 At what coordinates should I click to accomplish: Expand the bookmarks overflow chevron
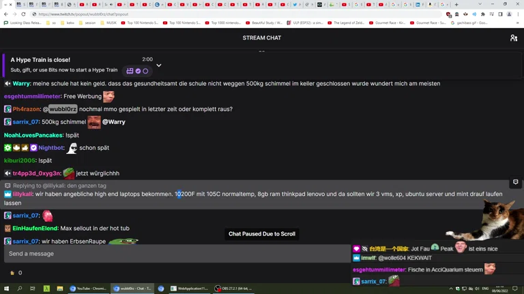(518, 22)
